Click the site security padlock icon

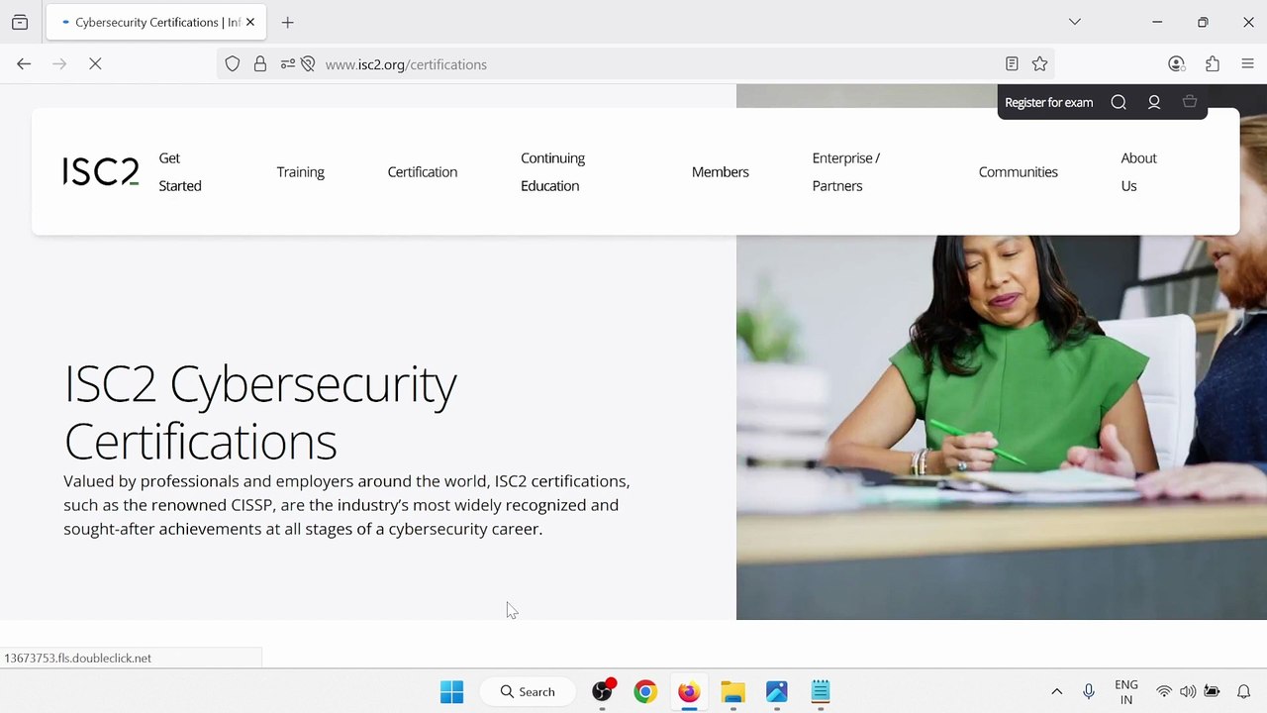(x=260, y=64)
